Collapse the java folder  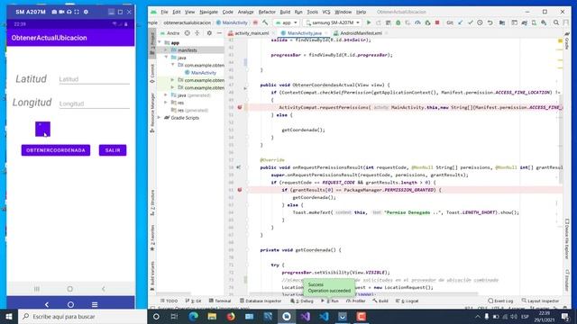click(x=166, y=58)
